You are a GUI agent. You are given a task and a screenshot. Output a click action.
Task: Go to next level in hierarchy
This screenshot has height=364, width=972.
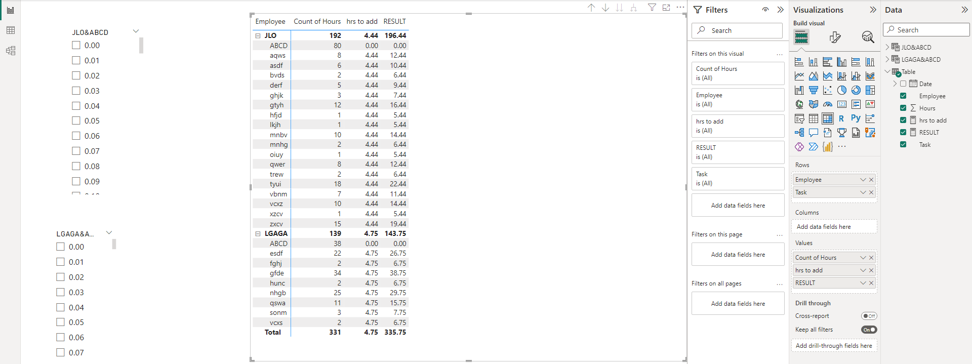tap(620, 8)
